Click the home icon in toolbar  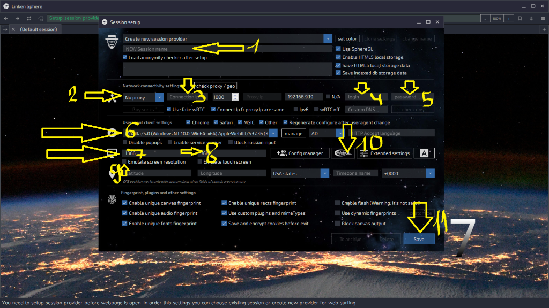tap(40, 18)
